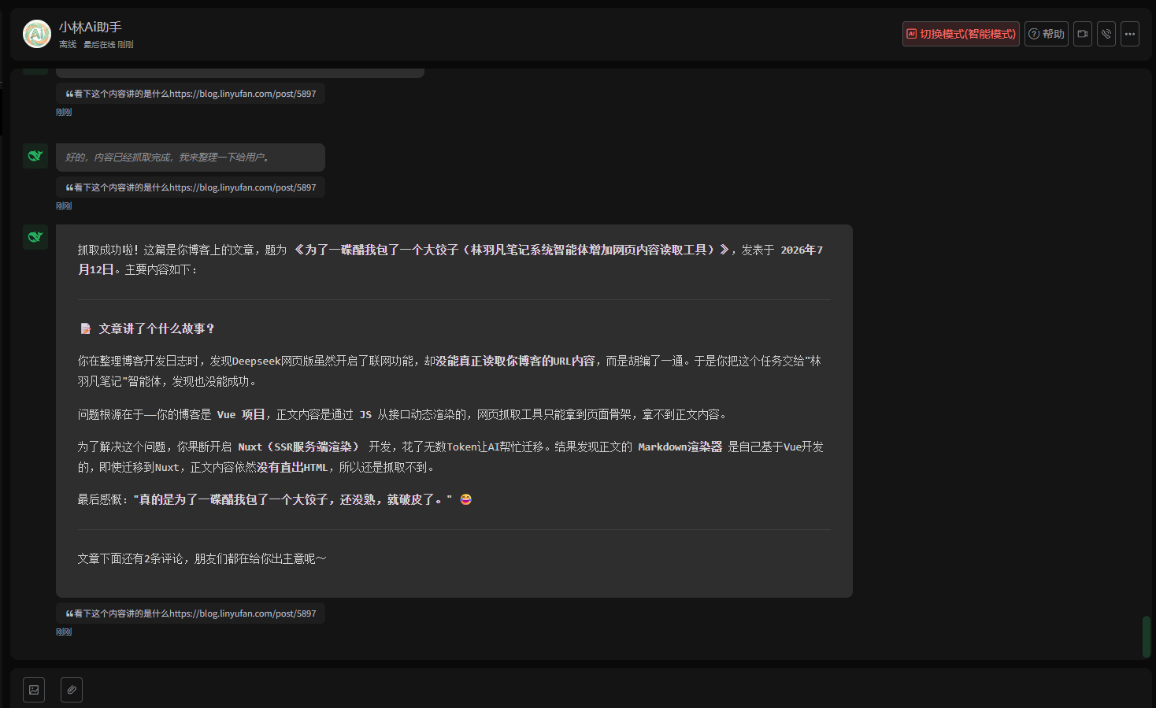Click 刚刚 timestamp under the '好的，内容已经抓取完成' quote
Screen dimensions: 1156x708
pos(64,206)
